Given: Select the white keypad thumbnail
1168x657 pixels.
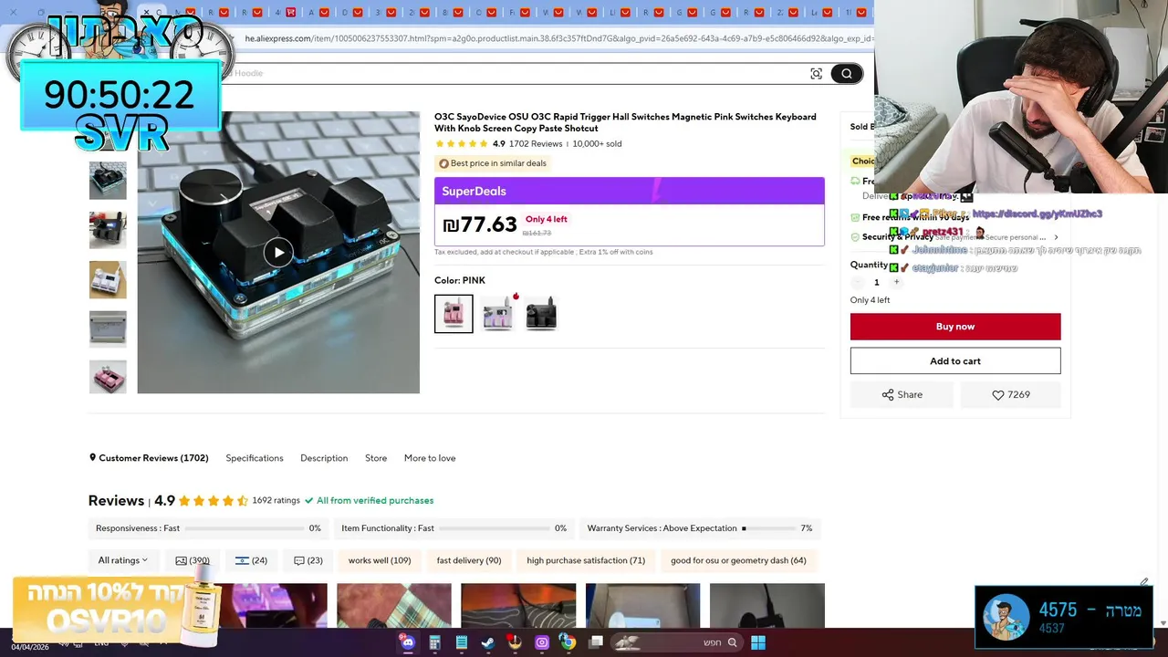Looking at the screenshot, I should click(x=108, y=279).
